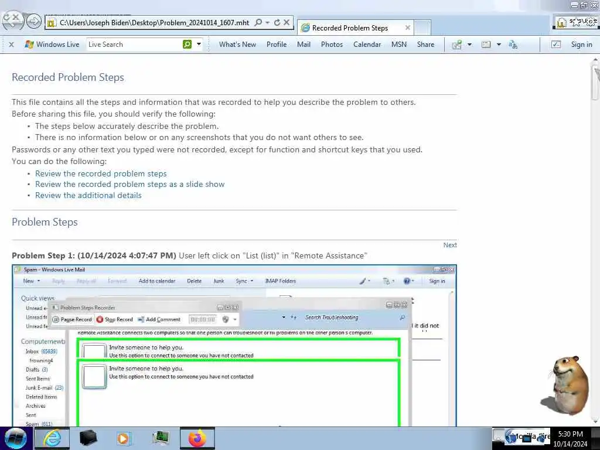This screenshot has height=450, width=600.
Task: Click the checkmark icon beside Sign in
Action: (556, 45)
